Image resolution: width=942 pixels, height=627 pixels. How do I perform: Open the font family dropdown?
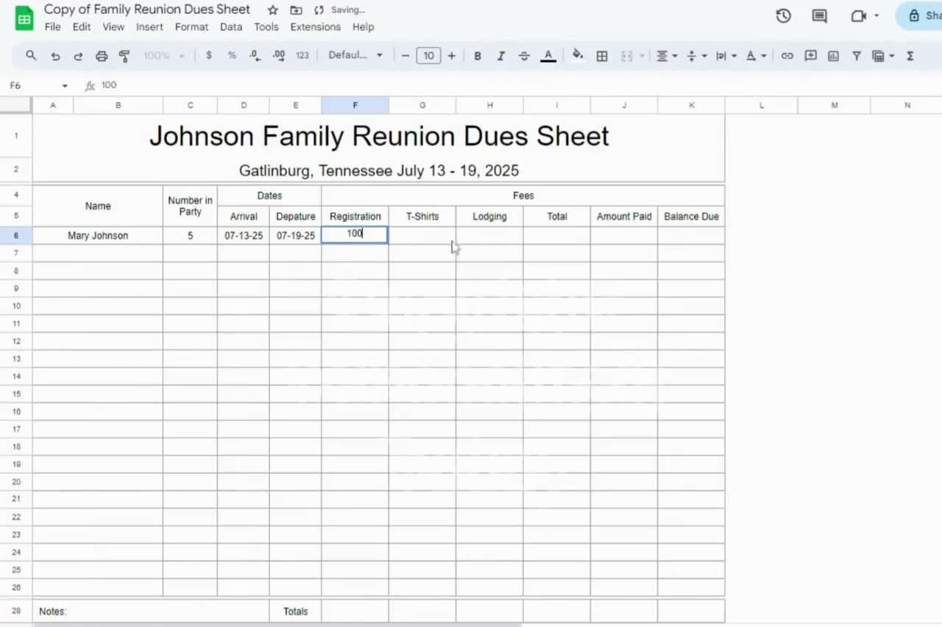pos(355,55)
